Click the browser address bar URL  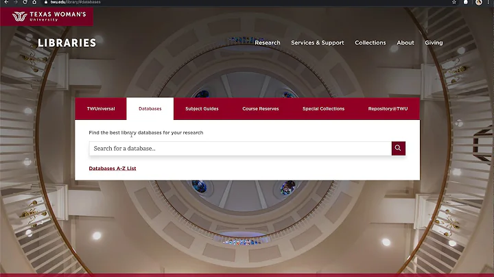click(x=75, y=2)
